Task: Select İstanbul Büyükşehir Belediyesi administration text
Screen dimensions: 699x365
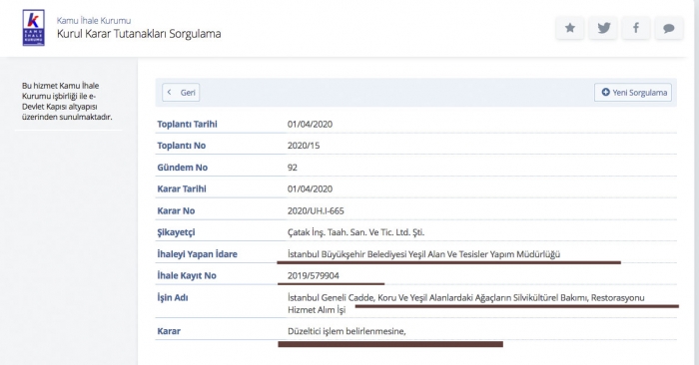Action: [x=423, y=254]
